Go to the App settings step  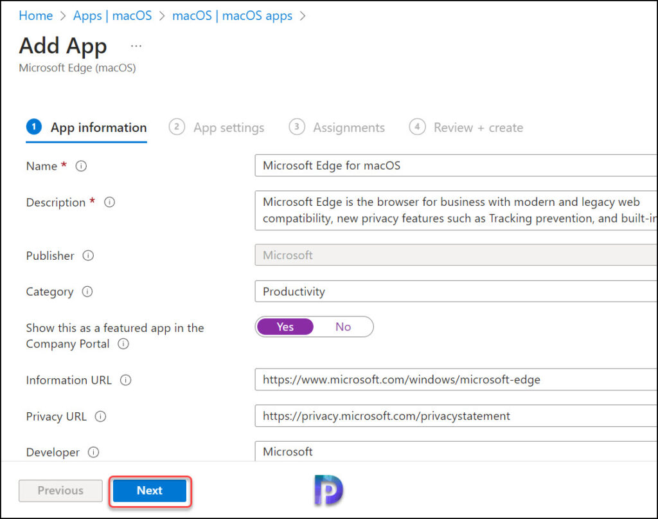(217, 127)
